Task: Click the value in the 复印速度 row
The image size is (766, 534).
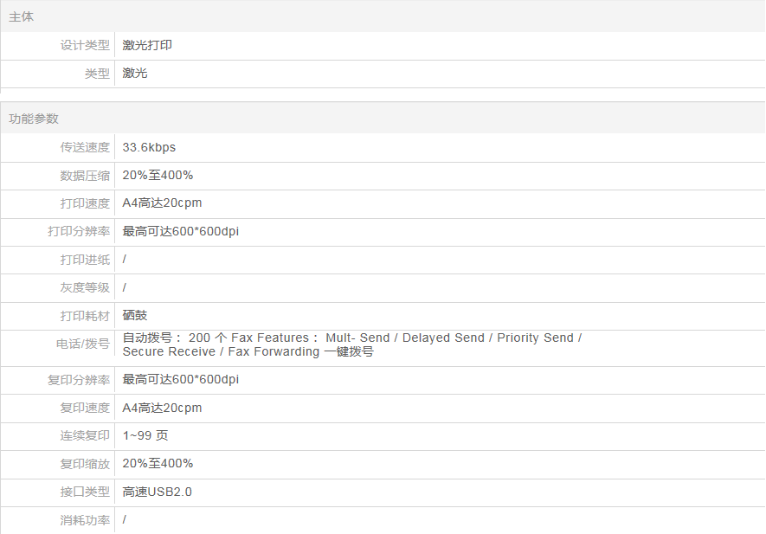Action: click(x=162, y=408)
